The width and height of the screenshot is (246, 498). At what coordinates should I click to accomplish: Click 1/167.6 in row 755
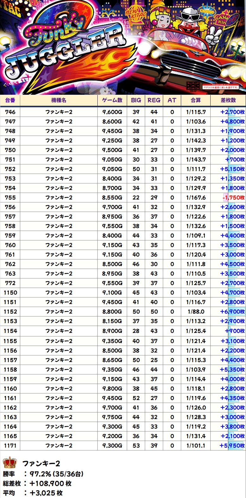196,197
